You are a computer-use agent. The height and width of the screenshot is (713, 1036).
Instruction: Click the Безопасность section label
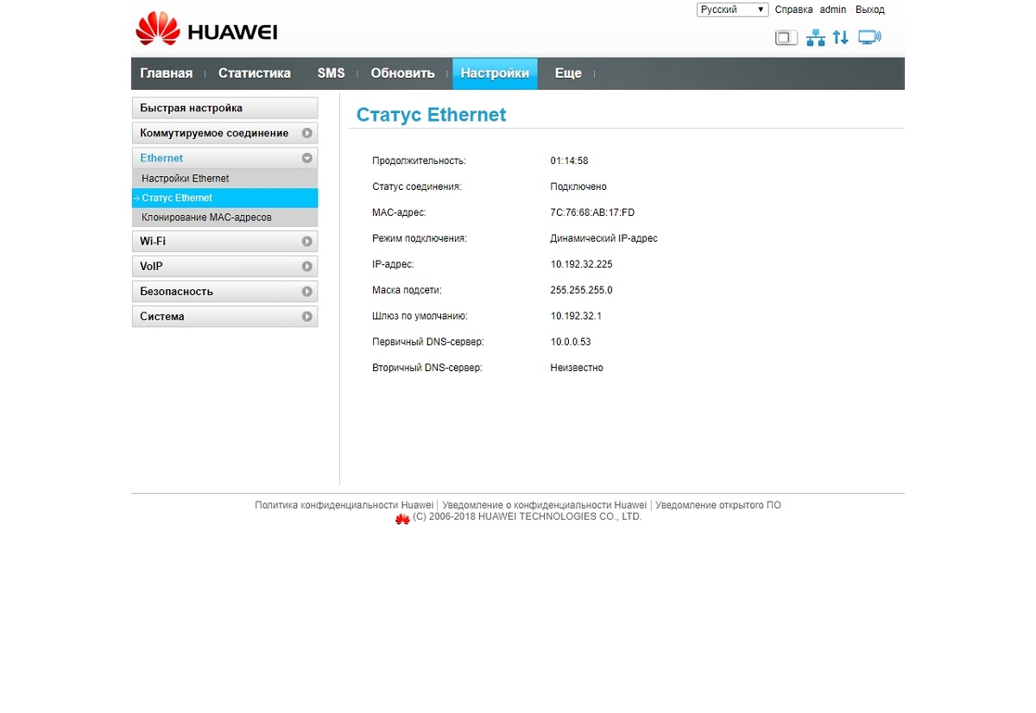(176, 292)
